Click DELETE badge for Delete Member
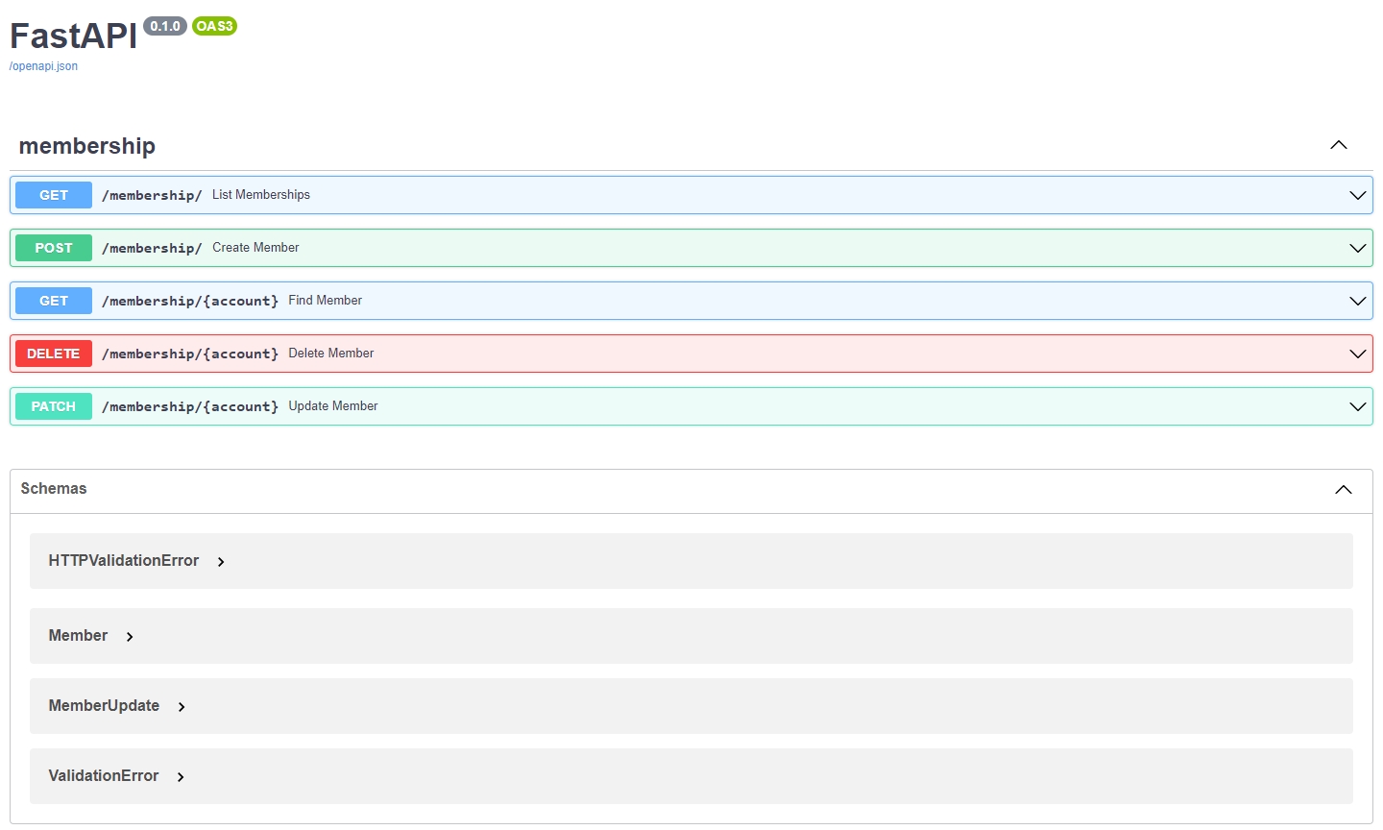1383x830 pixels. click(x=54, y=354)
